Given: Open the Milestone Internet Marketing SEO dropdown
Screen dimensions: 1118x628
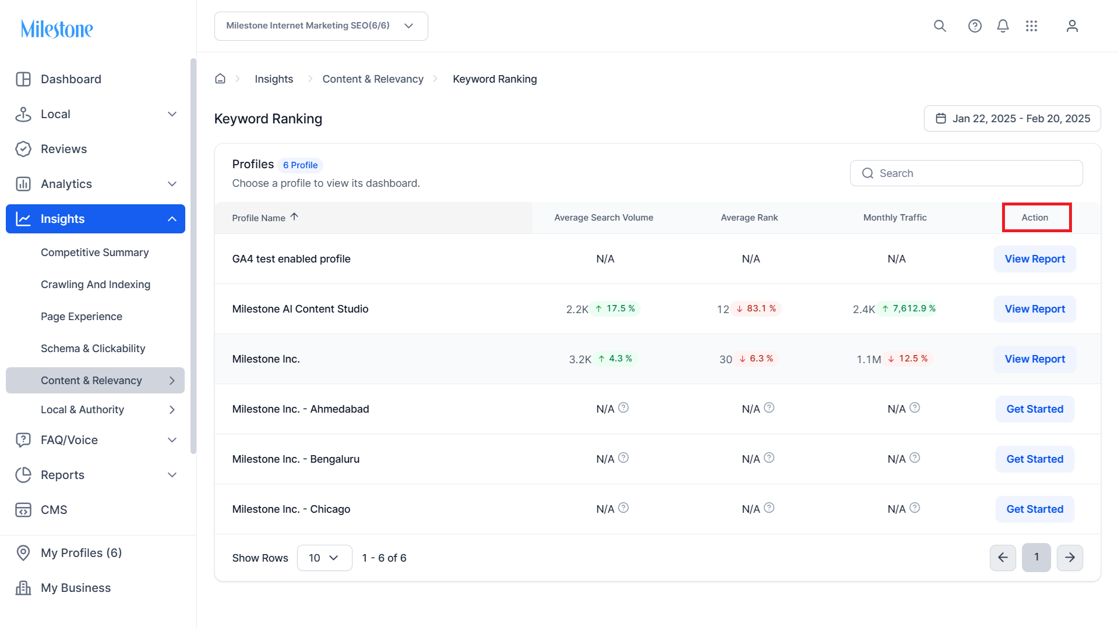Looking at the screenshot, I should click(x=321, y=26).
